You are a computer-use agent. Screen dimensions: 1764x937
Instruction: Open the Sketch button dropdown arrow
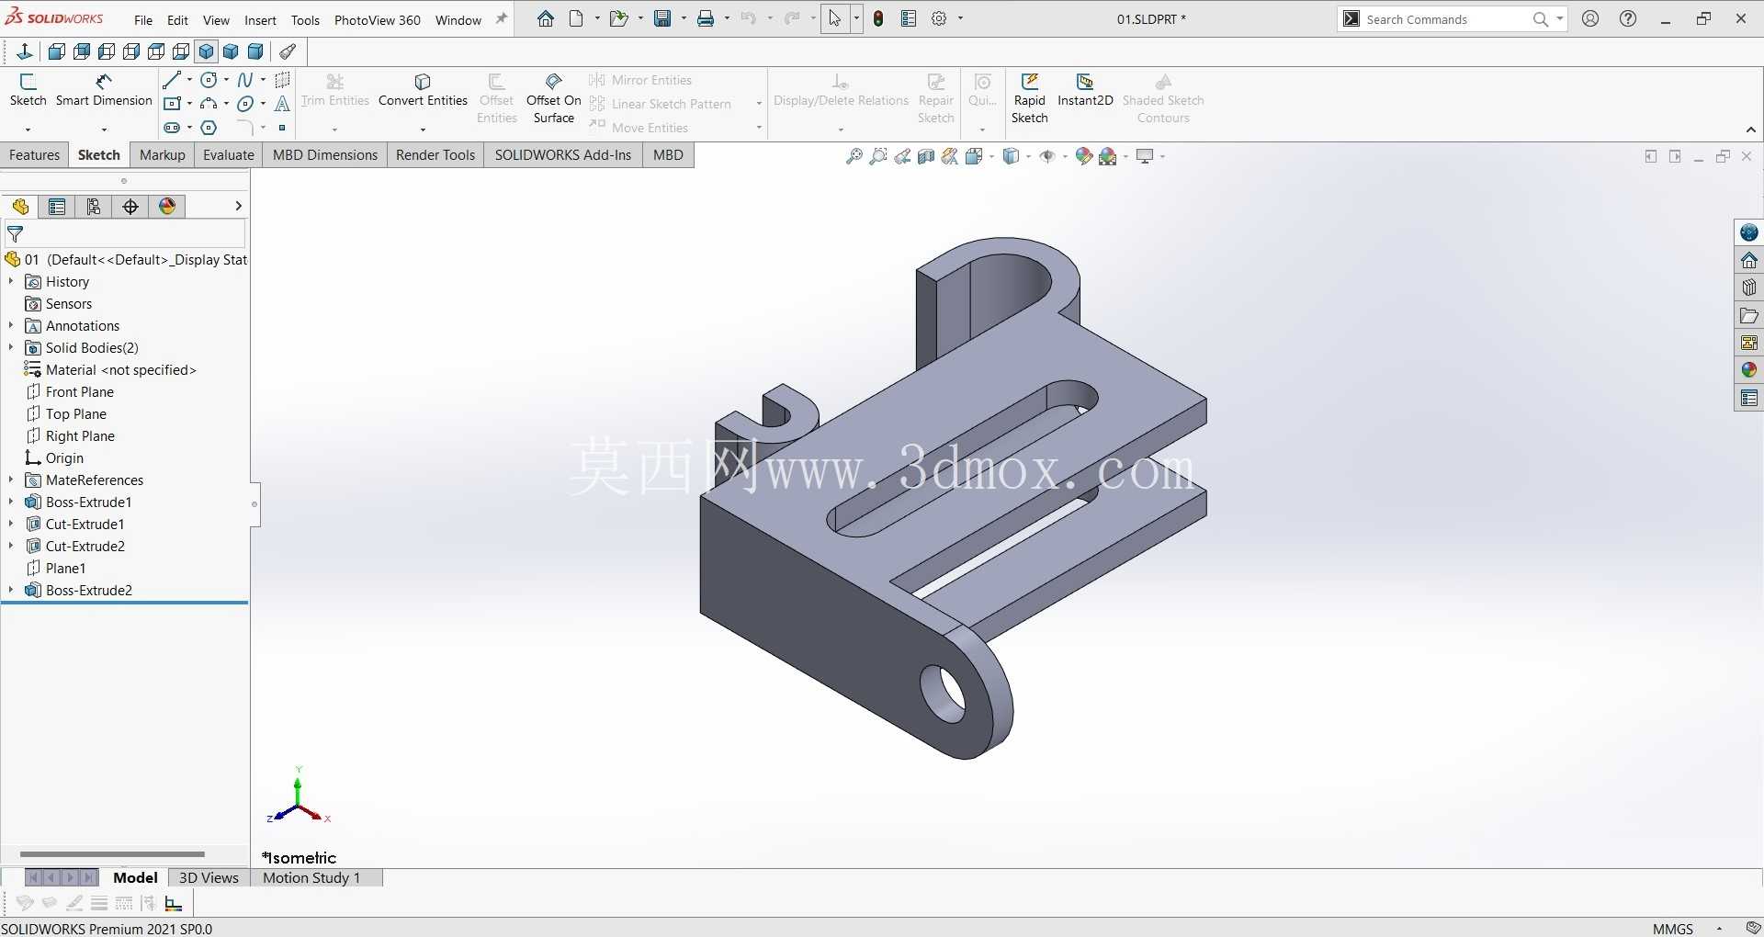[28, 130]
